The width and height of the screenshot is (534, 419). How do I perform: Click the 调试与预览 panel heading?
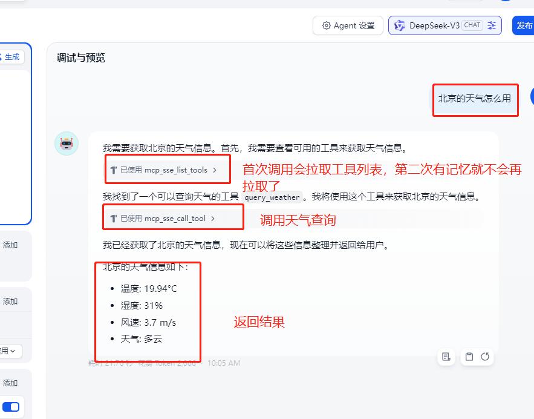click(81, 58)
